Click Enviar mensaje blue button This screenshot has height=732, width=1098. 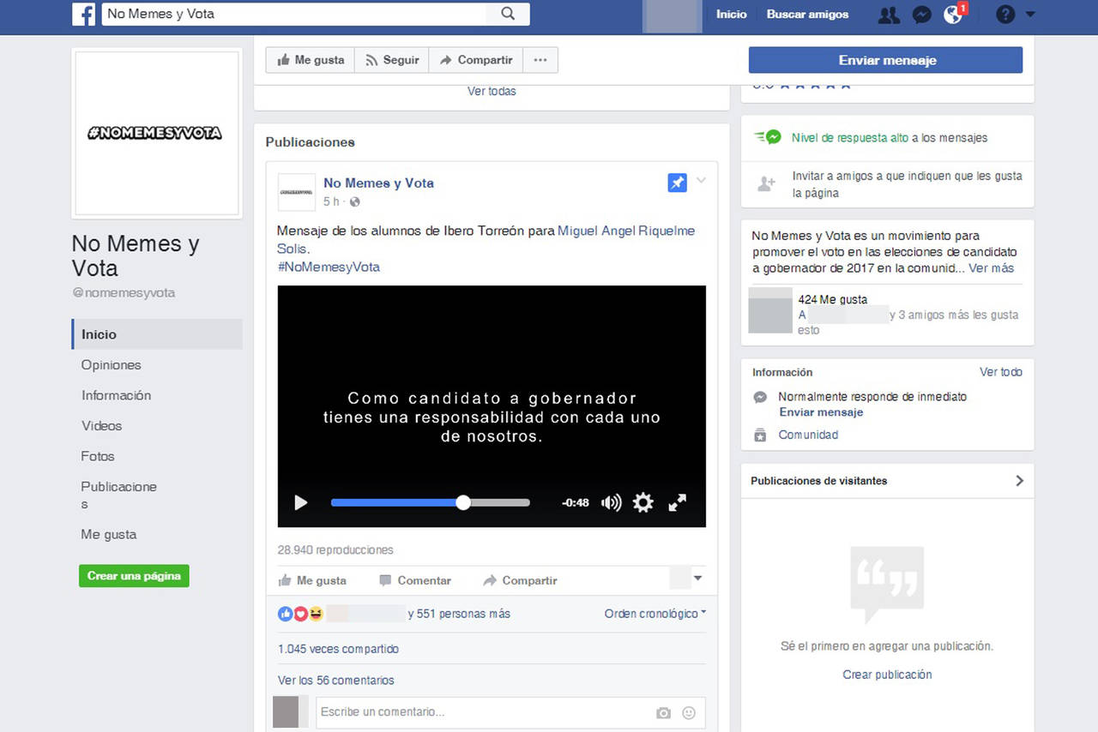pos(885,60)
